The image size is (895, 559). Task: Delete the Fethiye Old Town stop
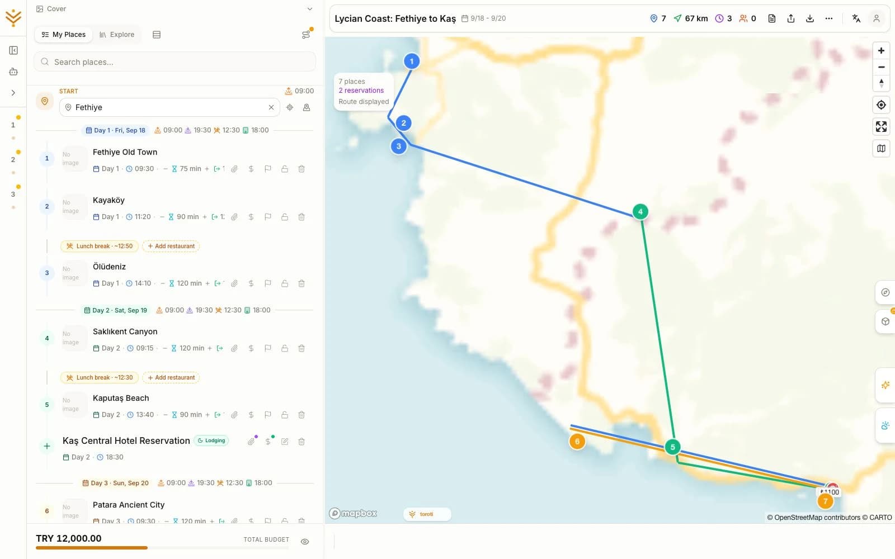(302, 169)
